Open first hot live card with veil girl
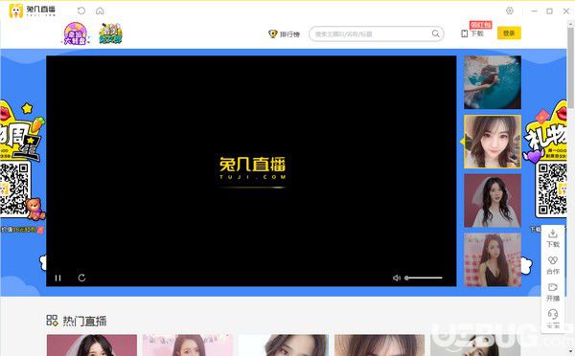Viewport: 575px width, 356px height. [92, 345]
